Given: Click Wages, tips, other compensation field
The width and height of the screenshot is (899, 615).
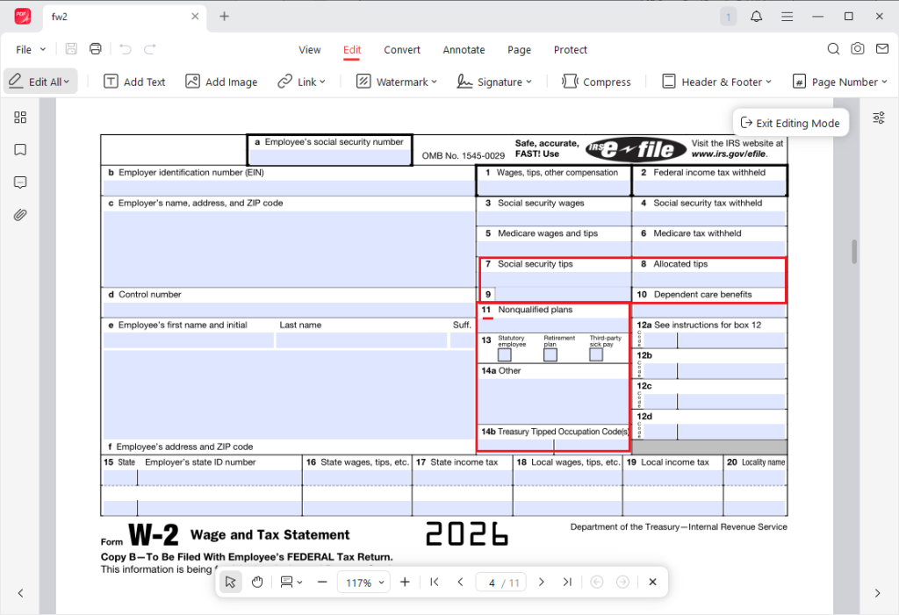Looking at the screenshot, I should point(553,188).
